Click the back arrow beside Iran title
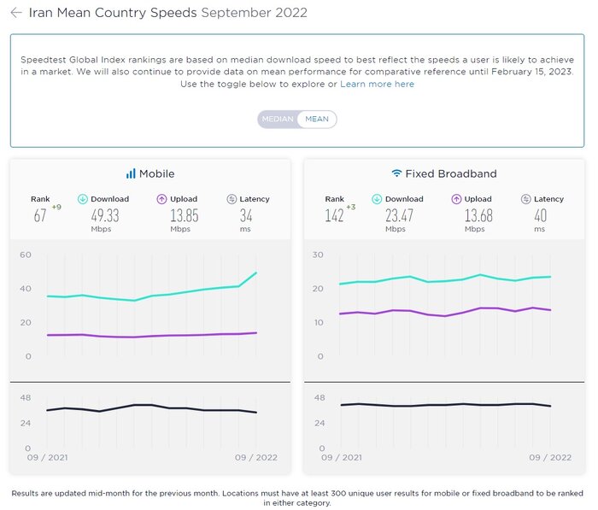 click(x=15, y=13)
